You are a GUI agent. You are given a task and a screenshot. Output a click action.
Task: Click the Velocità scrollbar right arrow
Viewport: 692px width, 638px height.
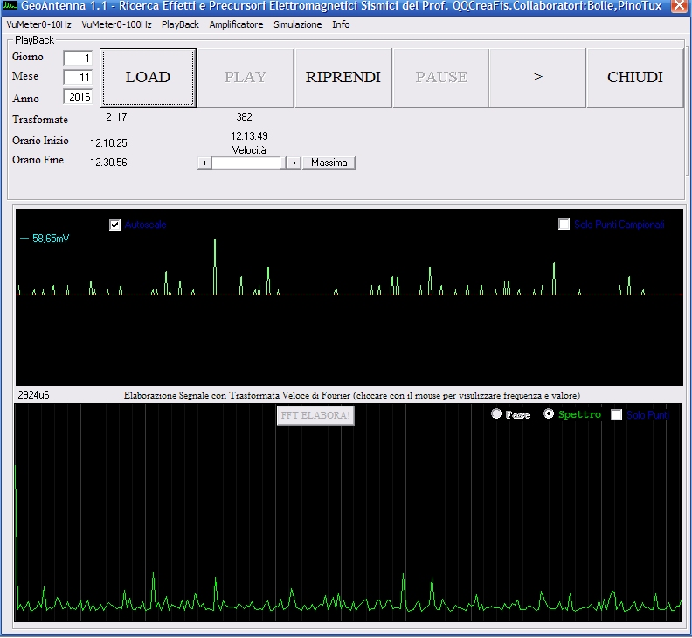[x=294, y=163]
